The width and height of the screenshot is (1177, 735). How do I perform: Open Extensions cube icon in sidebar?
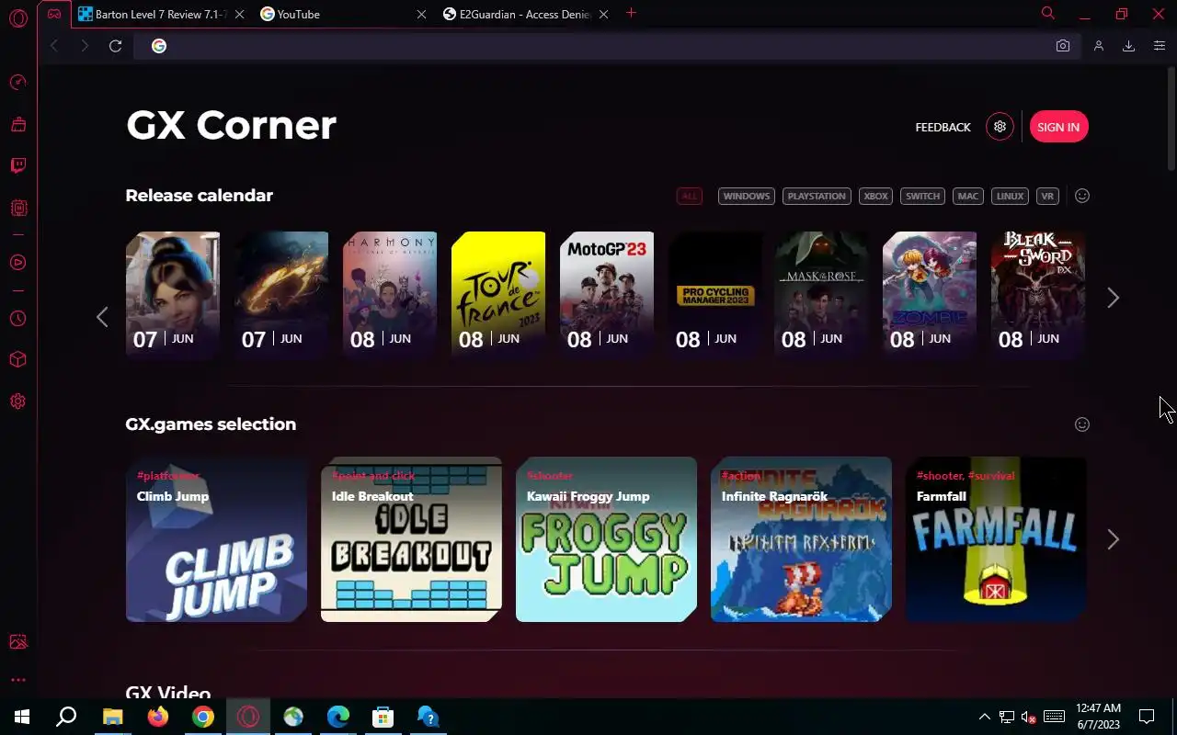17,359
